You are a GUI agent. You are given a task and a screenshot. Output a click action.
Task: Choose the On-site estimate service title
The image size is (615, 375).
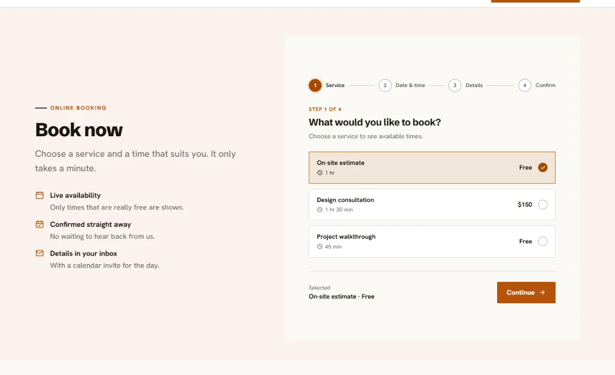[x=341, y=163]
